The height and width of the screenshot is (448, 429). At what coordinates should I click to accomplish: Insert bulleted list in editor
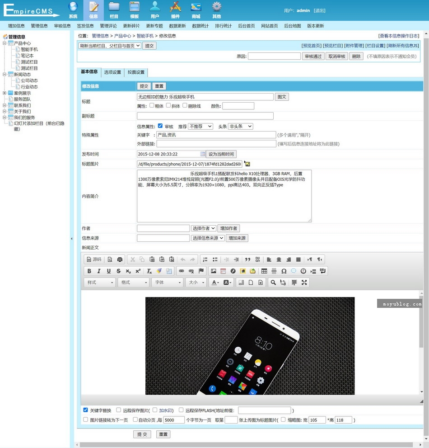215,259
